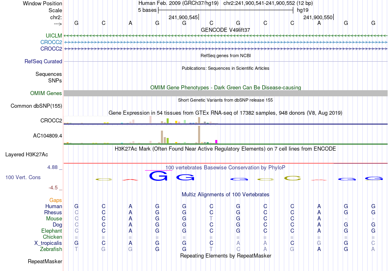Click the 100 Vert. Cons label
Screen dimensions: 388x271
point(23,177)
